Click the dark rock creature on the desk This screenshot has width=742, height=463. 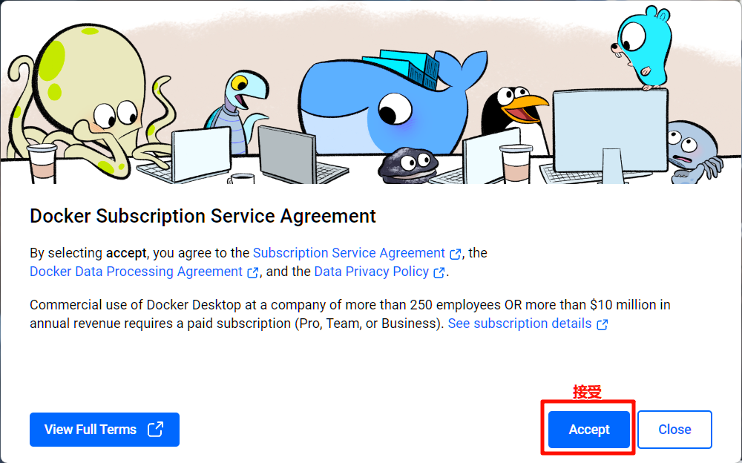click(408, 165)
